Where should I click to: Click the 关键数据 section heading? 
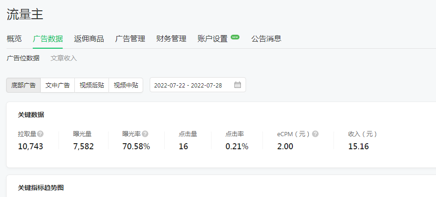pos(31,115)
